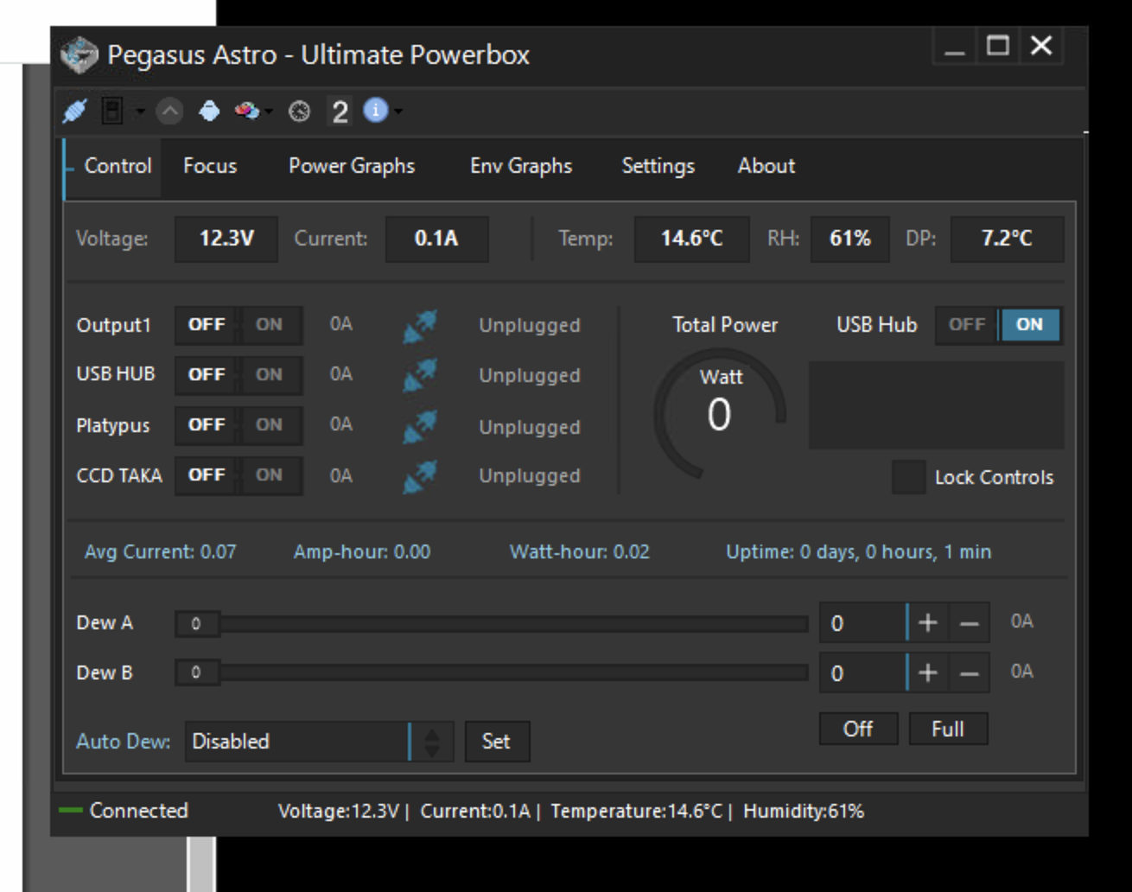Click ON segment of the top-right USB Hub toggle

[x=1030, y=325]
